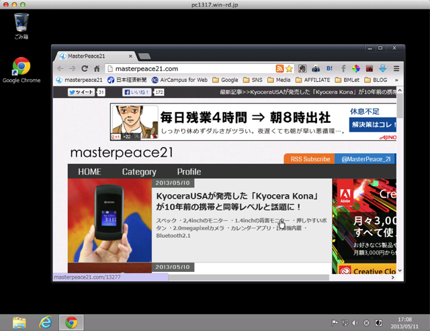This screenshot has height=331, width=430.
Task: Open a new tab button
Action: tap(144, 56)
